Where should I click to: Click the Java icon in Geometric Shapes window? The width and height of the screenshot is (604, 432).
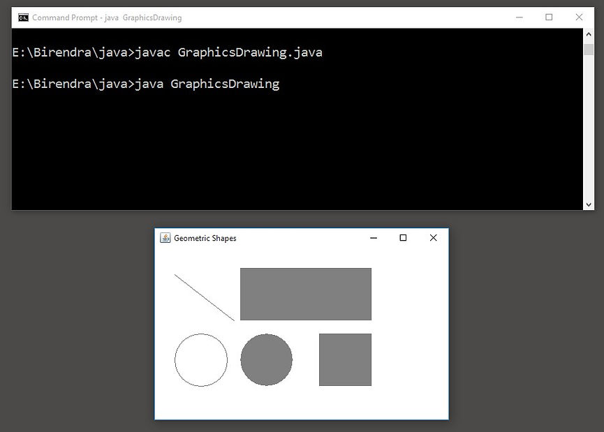165,238
